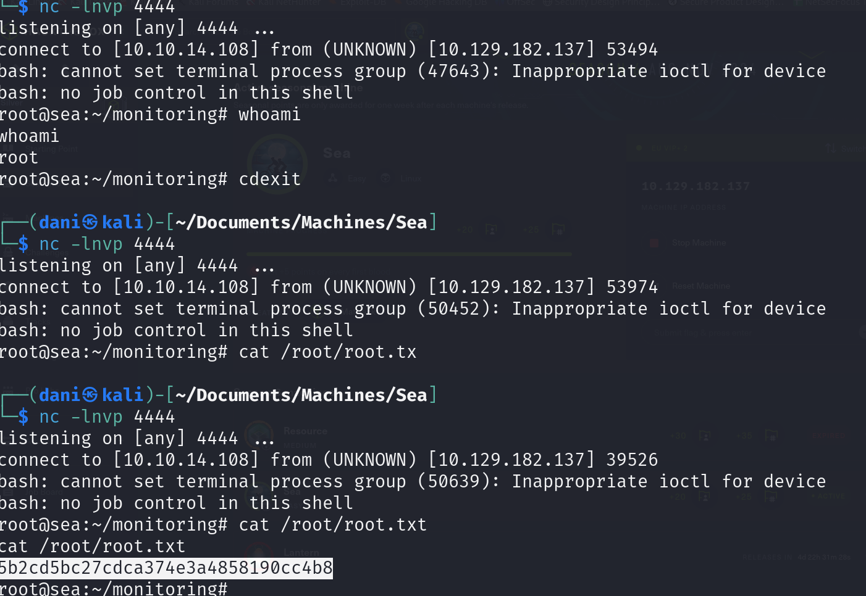Click the connection line ending in port 53494
This screenshot has height=596, width=866.
pyautogui.click(x=329, y=49)
